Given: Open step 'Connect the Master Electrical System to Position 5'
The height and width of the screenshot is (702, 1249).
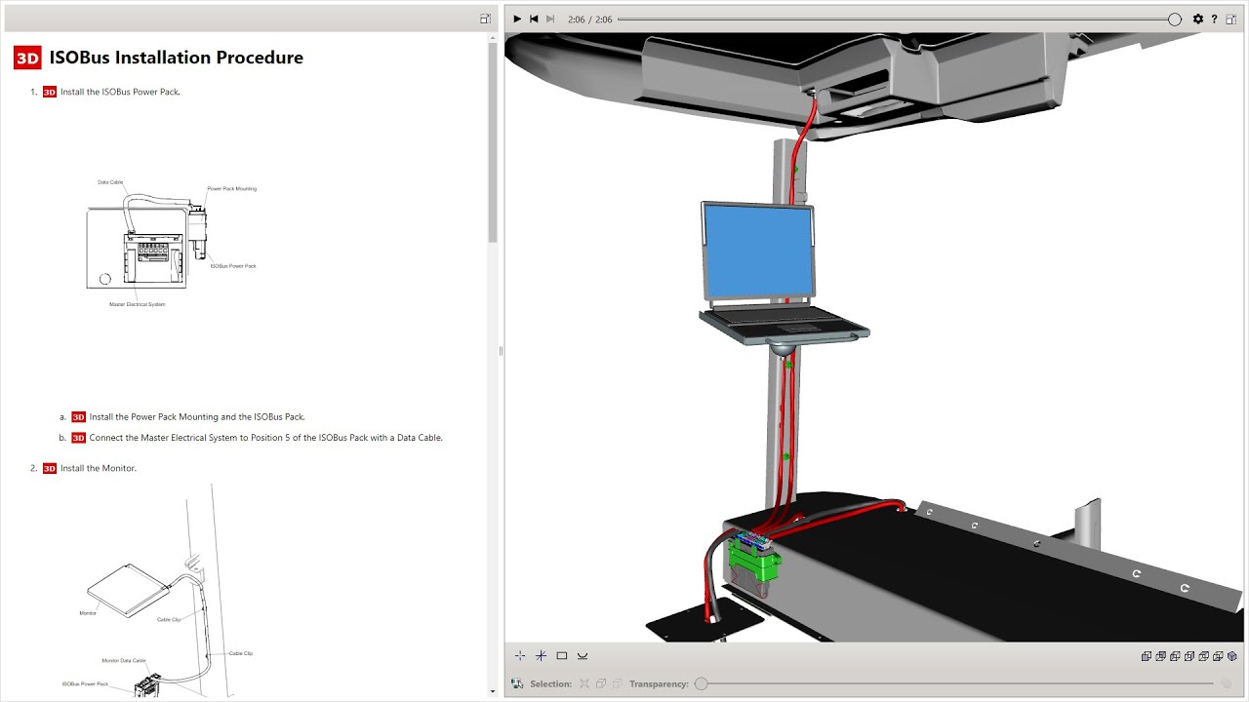Looking at the screenshot, I should point(266,438).
